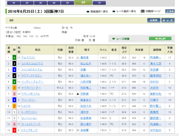179x136 pixels.
Task: Switch to the 1R race tab
Action: pos(14,2)
